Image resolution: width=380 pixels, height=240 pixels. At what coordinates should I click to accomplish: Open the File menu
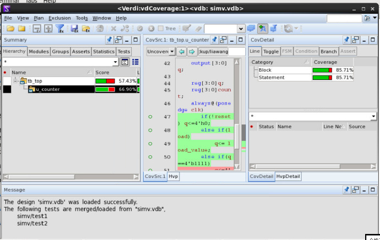[8, 18]
